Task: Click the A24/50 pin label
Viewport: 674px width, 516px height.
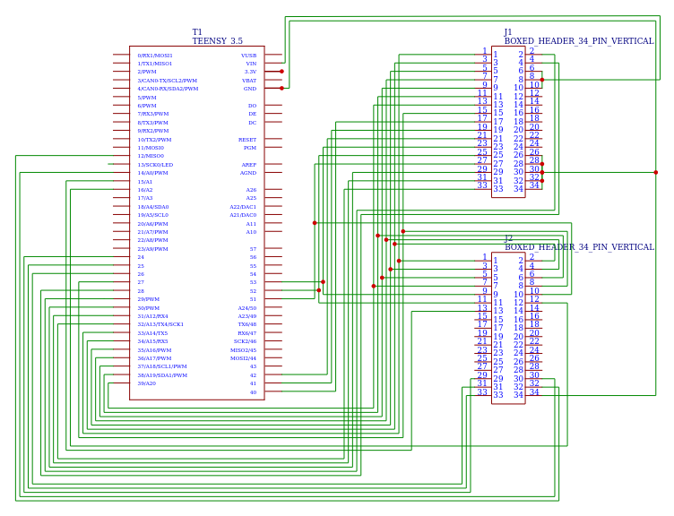Action: [x=247, y=308]
